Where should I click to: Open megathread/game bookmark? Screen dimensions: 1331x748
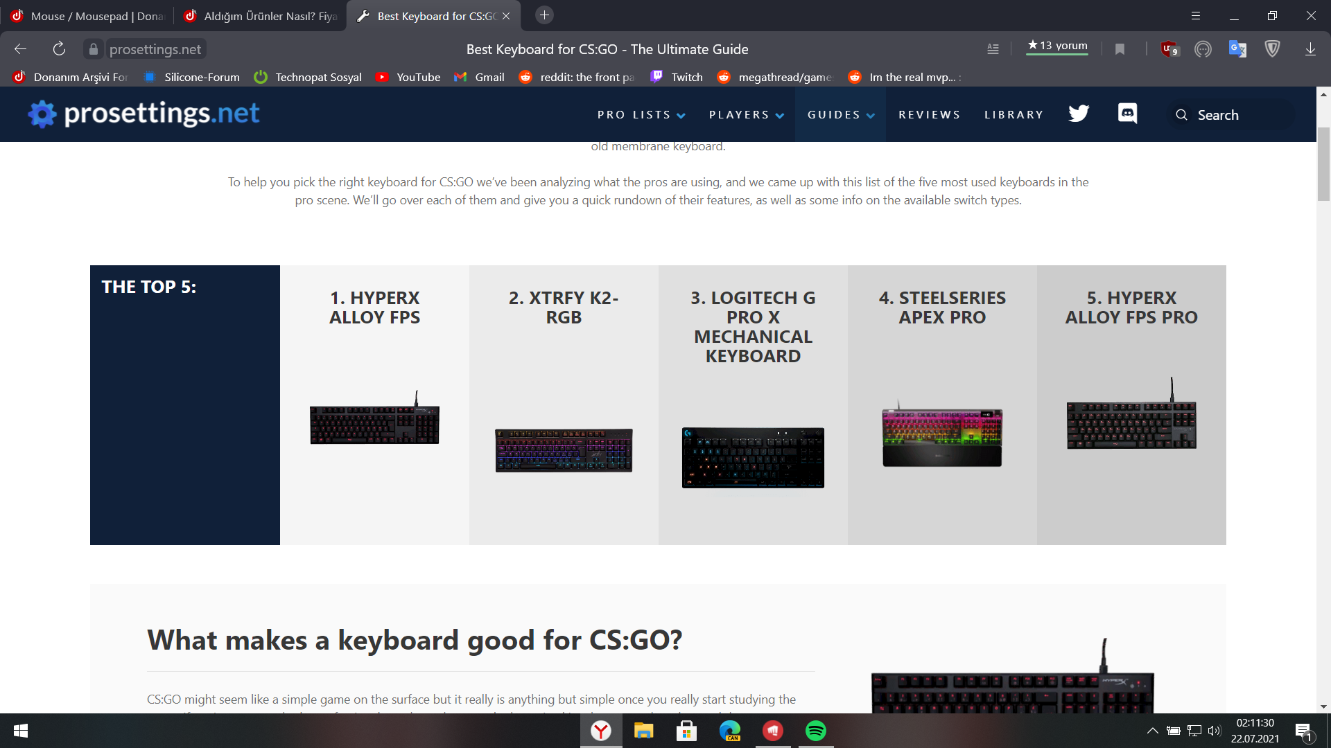click(x=774, y=77)
